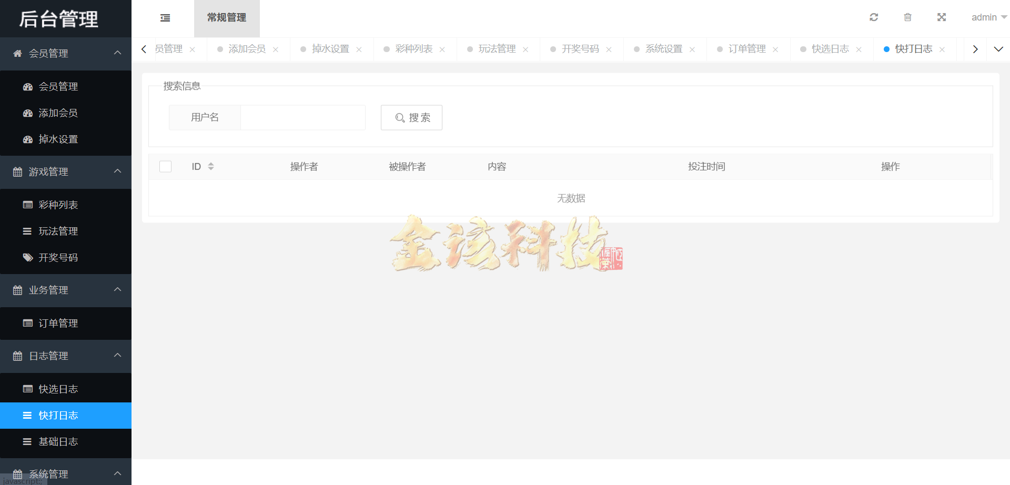Select 彩种列表 in the sidebar

(x=58, y=205)
